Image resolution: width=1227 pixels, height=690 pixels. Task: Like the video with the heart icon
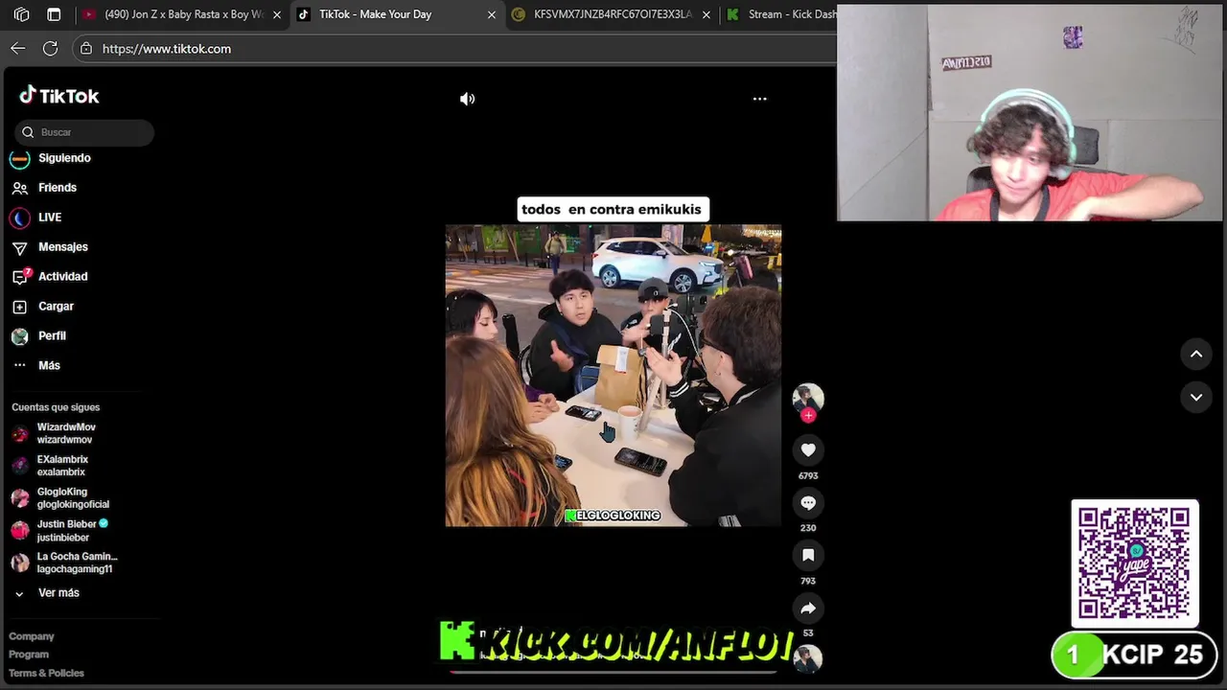coord(808,449)
